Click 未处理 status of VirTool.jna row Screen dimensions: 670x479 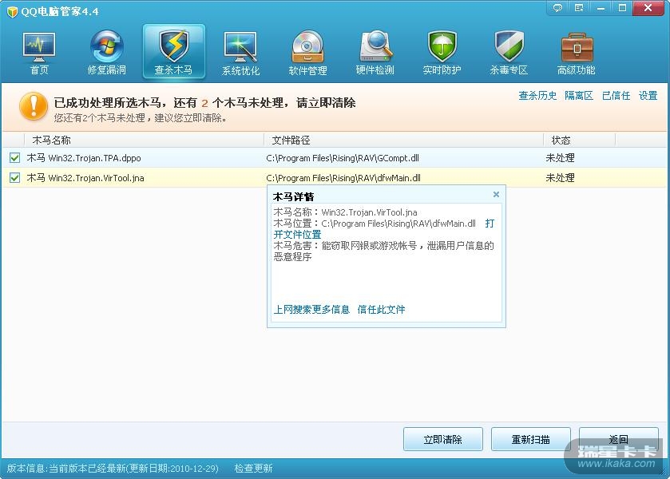click(x=560, y=178)
